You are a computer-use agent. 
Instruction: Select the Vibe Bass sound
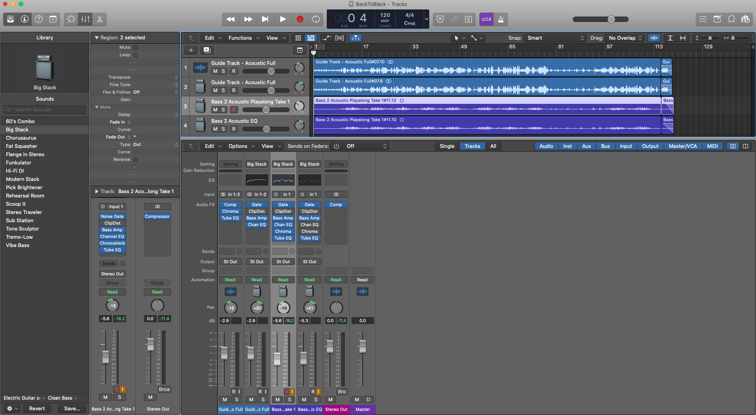pyautogui.click(x=18, y=245)
